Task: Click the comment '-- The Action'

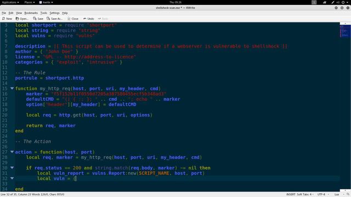Action: point(33,141)
